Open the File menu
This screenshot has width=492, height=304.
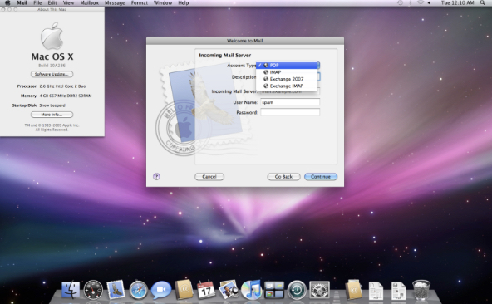[37, 2]
